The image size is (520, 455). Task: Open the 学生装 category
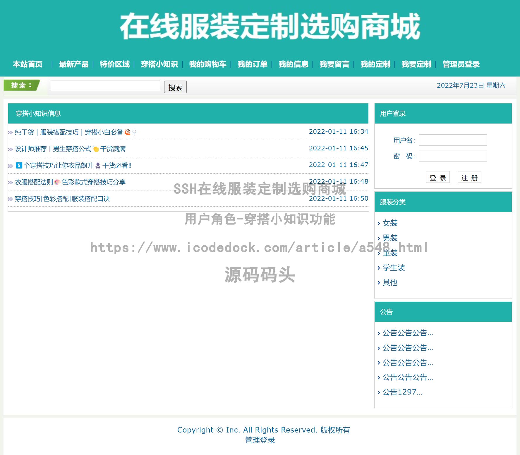click(393, 268)
